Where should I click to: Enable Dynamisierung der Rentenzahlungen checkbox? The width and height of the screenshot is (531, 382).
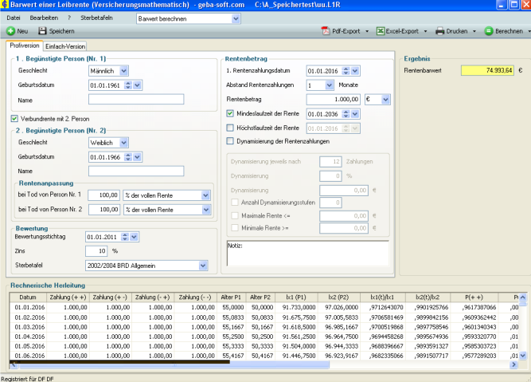pyautogui.click(x=230, y=141)
